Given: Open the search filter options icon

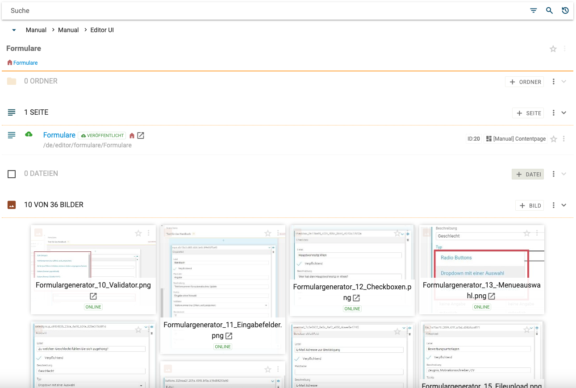Looking at the screenshot, I should pos(533,11).
